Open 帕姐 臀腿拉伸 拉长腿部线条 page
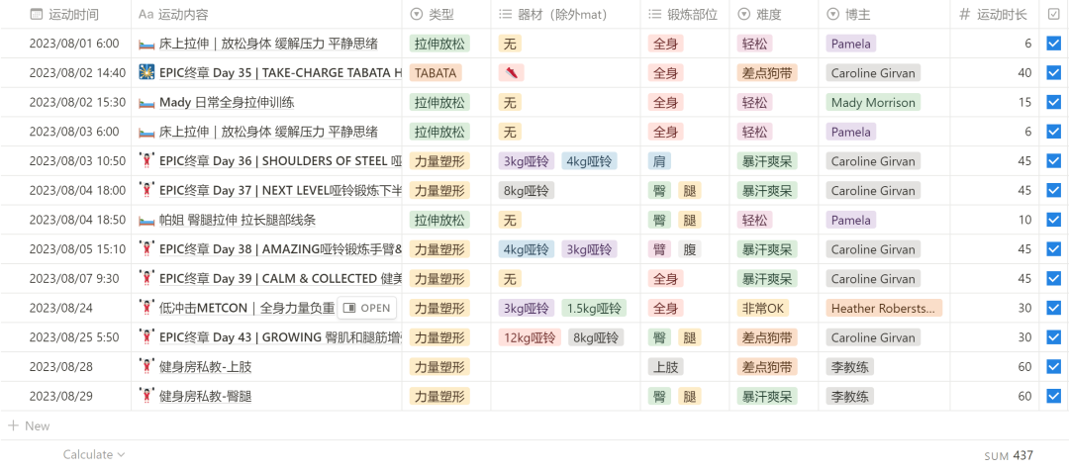 click(238, 220)
